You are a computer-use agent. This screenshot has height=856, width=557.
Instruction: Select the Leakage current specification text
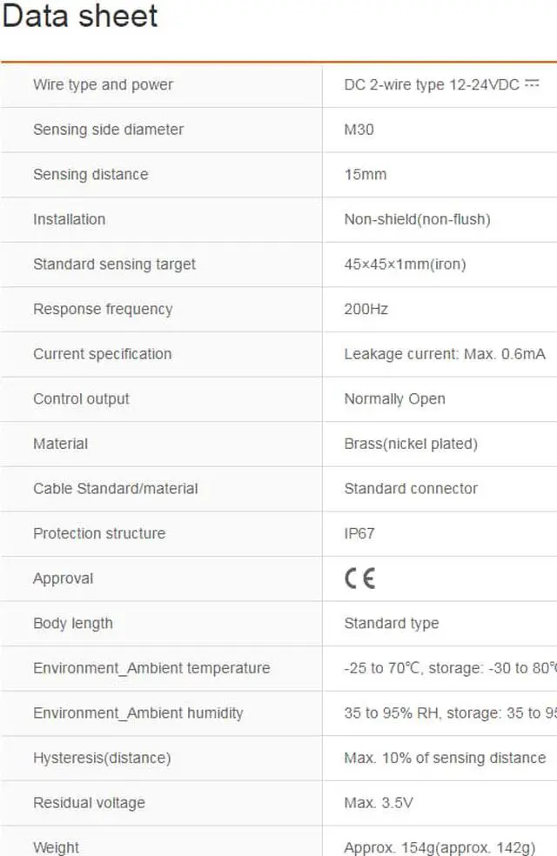pos(445,354)
